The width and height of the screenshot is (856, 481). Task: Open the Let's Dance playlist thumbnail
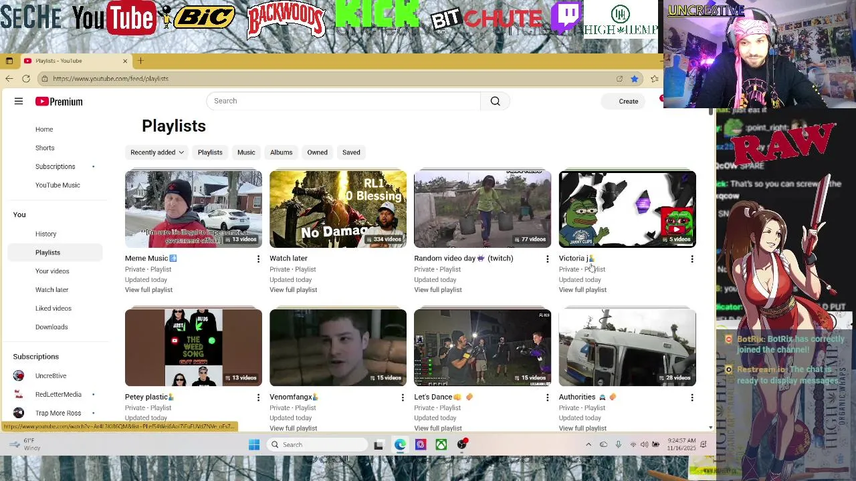[482, 347]
